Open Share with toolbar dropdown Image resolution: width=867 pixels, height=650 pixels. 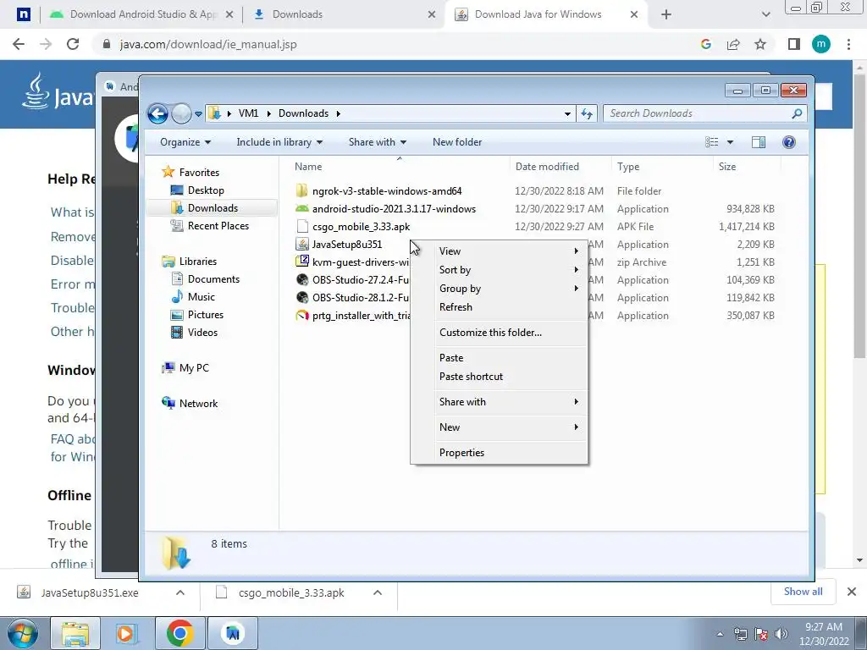click(x=377, y=142)
